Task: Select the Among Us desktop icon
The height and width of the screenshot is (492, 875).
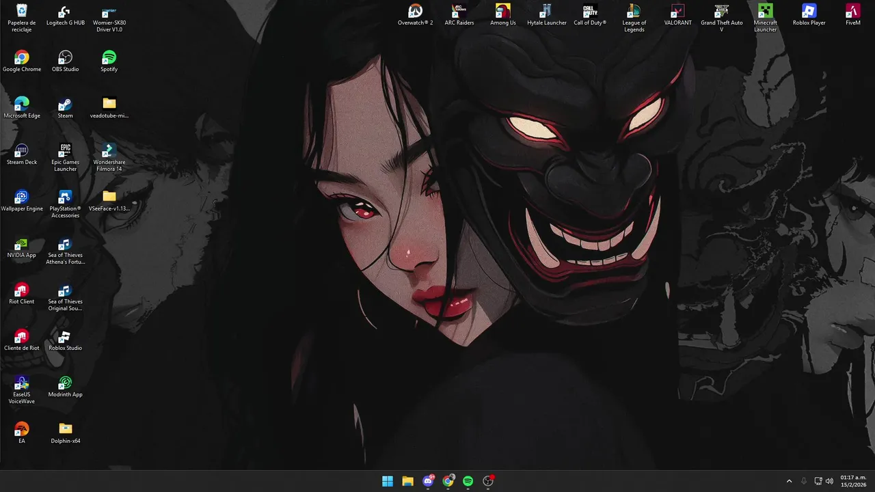Action: tap(503, 15)
